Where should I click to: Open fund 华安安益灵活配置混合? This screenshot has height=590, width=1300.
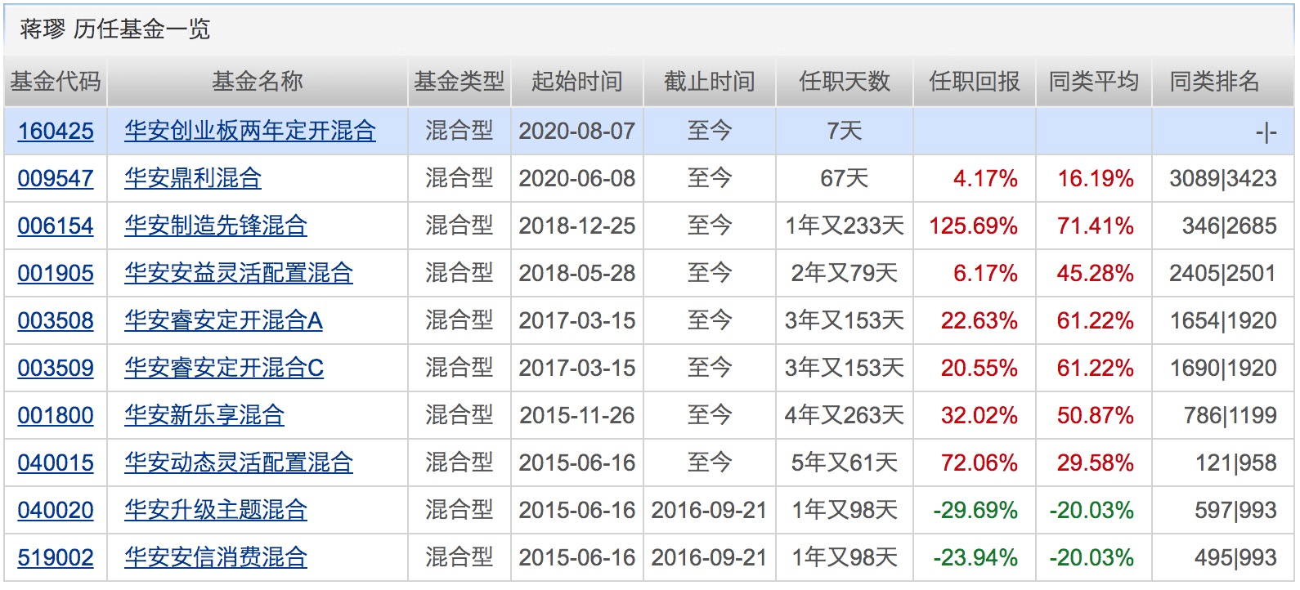coord(239,273)
